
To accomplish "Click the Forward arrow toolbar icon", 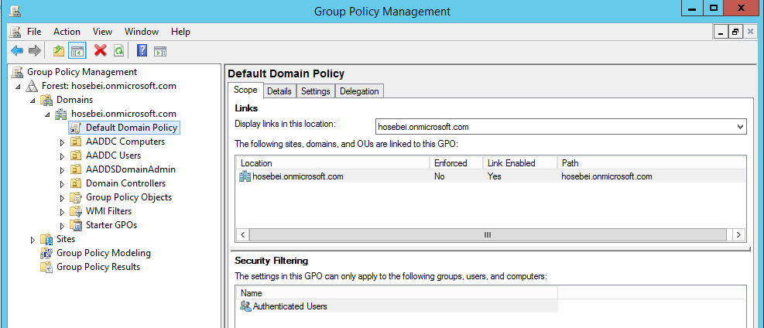I will (34, 50).
